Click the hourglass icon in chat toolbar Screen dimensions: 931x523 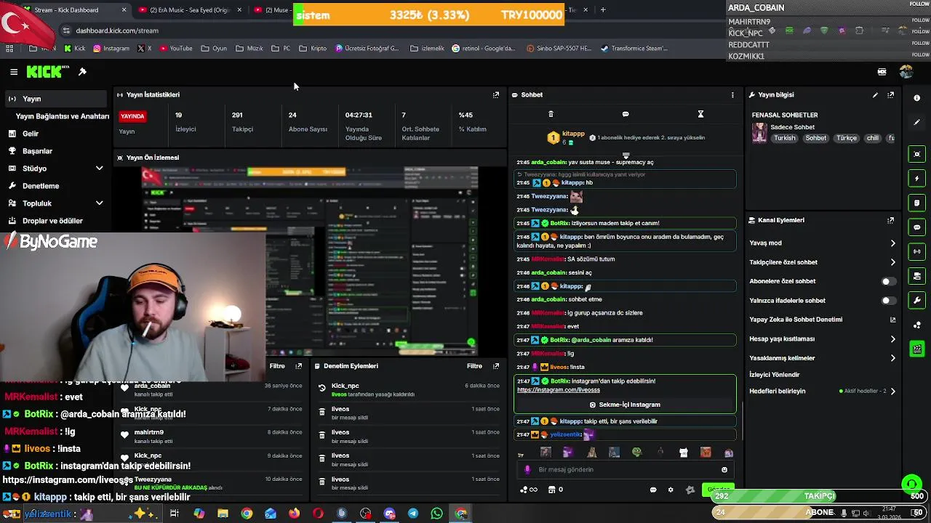[x=700, y=114]
